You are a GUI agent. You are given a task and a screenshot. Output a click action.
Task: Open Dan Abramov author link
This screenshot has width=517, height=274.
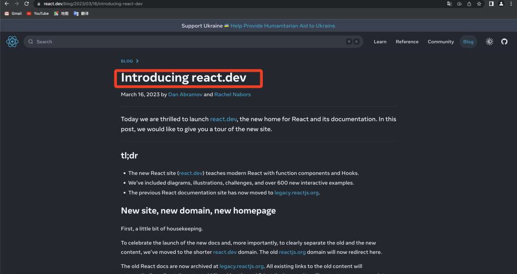(x=185, y=95)
